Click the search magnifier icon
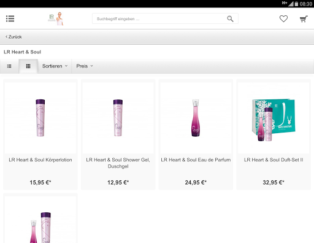This screenshot has height=243, width=314. [230, 18]
